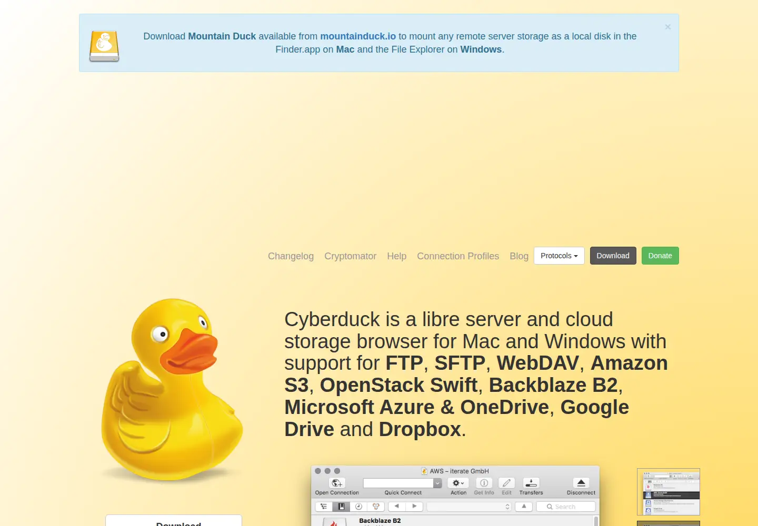The width and height of the screenshot is (758, 526).
Task: Follow the mountainduck.io link
Action: pyautogui.click(x=358, y=36)
